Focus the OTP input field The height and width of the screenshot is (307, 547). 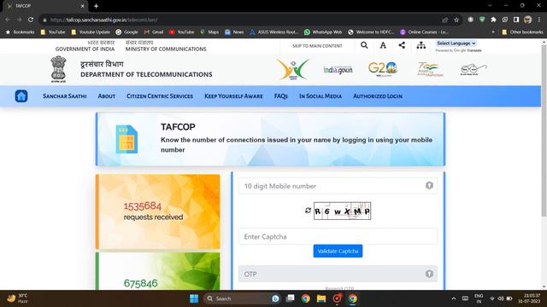tap(338, 274)
